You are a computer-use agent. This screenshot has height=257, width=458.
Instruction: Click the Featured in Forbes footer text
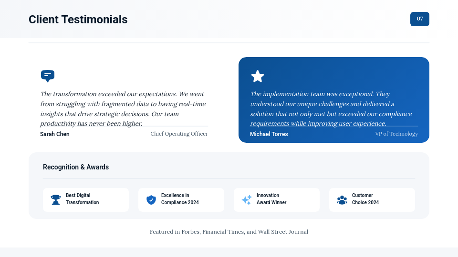point(229,232)
